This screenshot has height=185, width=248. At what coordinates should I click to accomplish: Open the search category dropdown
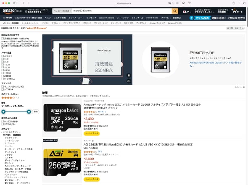click(x=62, y=11)
